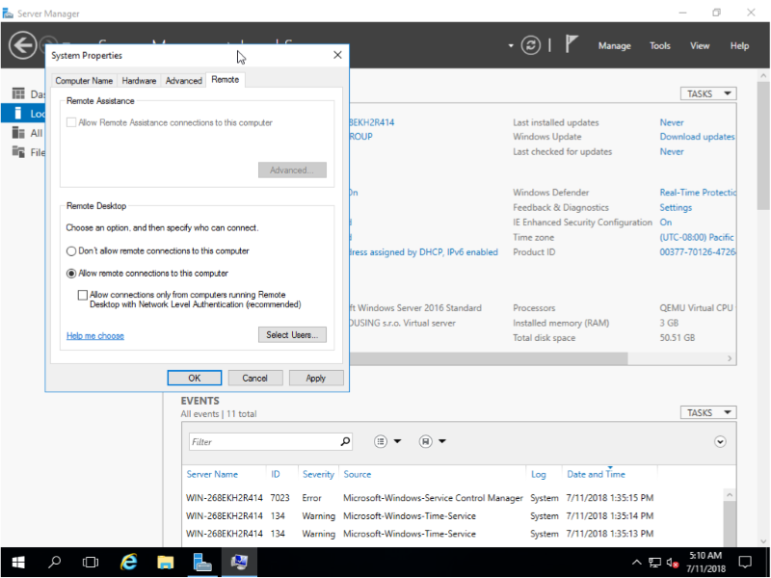Viewport: 771px width, 578px height.
Task: Click the Product ID 00377-70126 link
Action: click(x=698, y=252)
